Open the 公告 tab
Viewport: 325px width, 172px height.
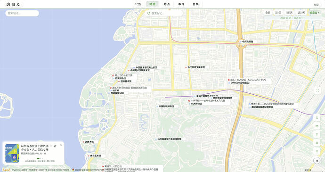pyautogui.click(x=138, y=4)
